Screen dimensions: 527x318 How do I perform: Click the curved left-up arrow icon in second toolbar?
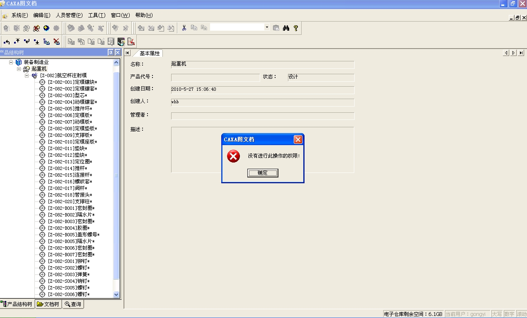tap(7, 41)
